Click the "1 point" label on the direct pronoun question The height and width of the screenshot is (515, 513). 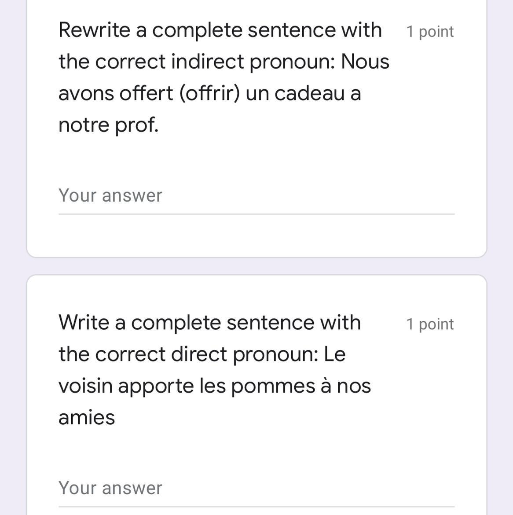pyautogui.click(x=430, y=324)
